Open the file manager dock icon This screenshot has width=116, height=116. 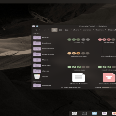click(x=104, y=113)
